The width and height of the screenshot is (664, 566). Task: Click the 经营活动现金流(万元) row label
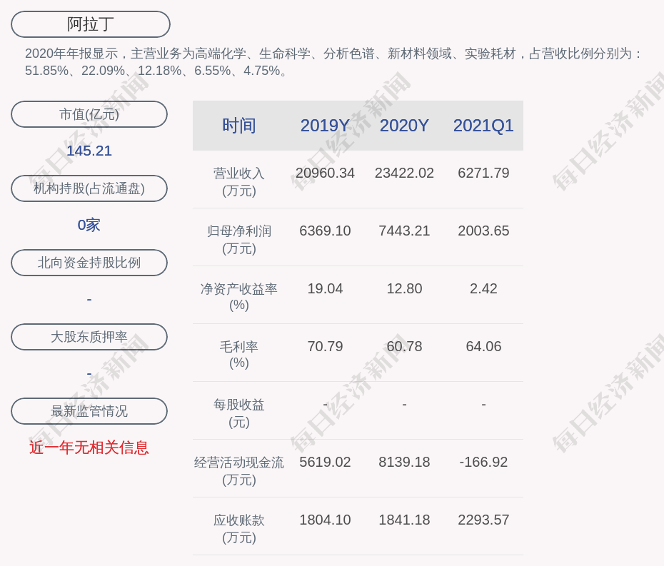239,471
